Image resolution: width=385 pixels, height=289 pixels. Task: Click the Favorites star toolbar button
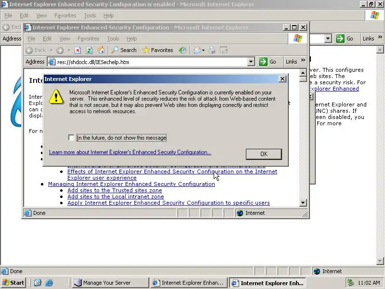point(158,50)
